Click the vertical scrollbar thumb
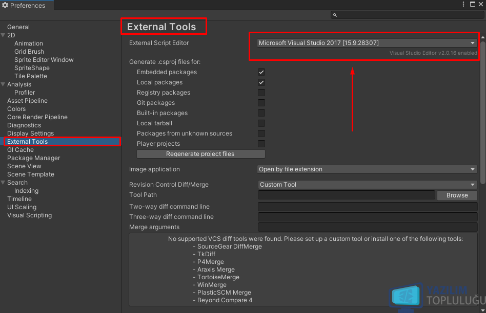The height and width of the screenshot is (313, 486). coord(483,113)
